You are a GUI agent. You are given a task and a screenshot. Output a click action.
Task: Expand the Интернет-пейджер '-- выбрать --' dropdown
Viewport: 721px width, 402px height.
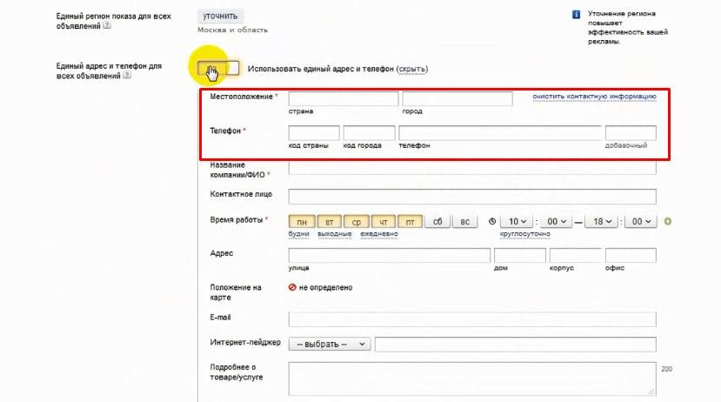[x=330, y=344]
